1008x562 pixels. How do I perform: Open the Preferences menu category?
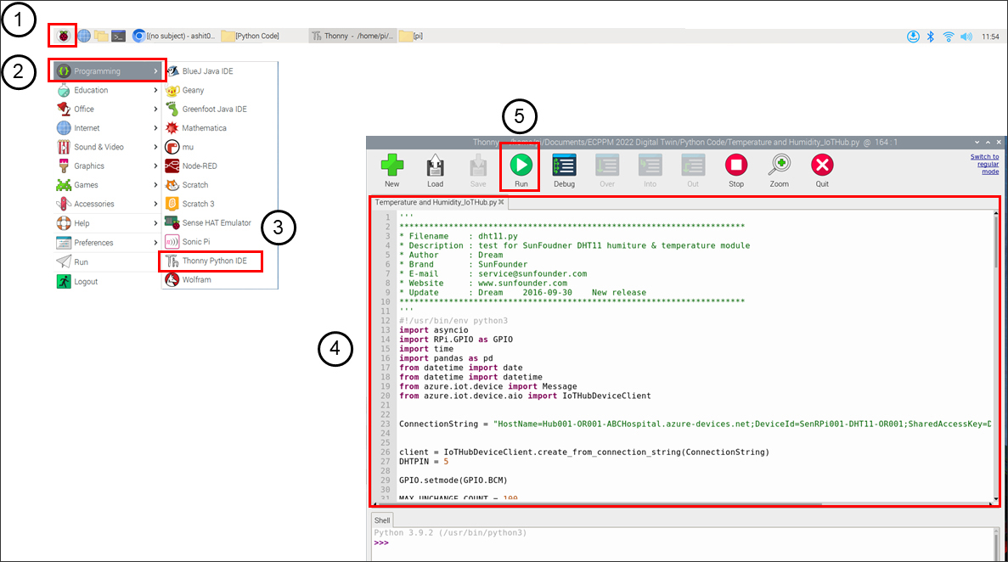107,243
